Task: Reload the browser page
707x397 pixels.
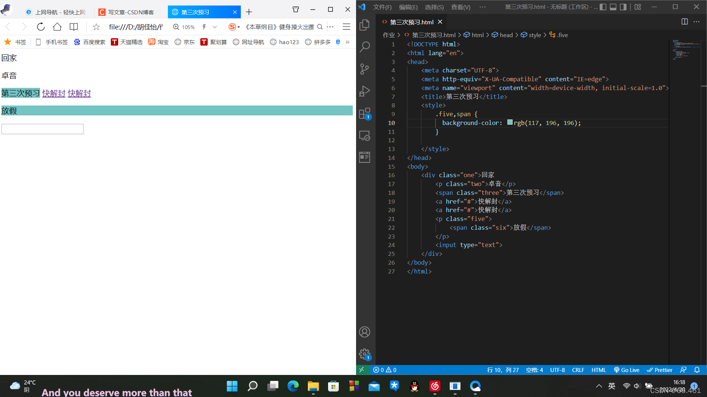Action: [41, 26]
